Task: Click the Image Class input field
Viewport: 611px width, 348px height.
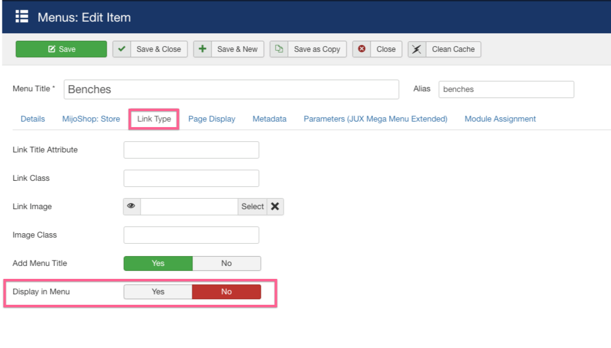Action: [x=191, y=235]
